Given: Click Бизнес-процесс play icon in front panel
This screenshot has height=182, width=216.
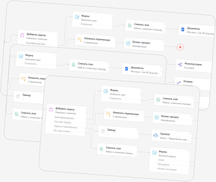Looking at the screenshot, I should pyautogui.click(x=157, y=117).
